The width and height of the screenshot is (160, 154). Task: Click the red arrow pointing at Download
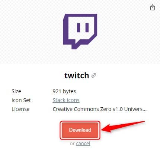(x=123, y=127)
